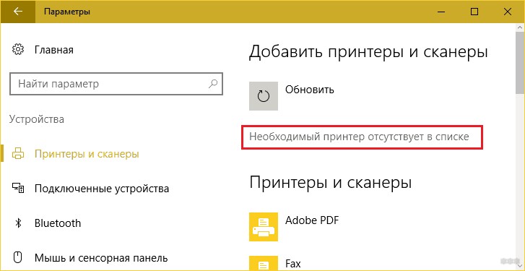Click the Bluetooth symbol icon
This screenshot has width=525, height=271.
pos(18,223)
